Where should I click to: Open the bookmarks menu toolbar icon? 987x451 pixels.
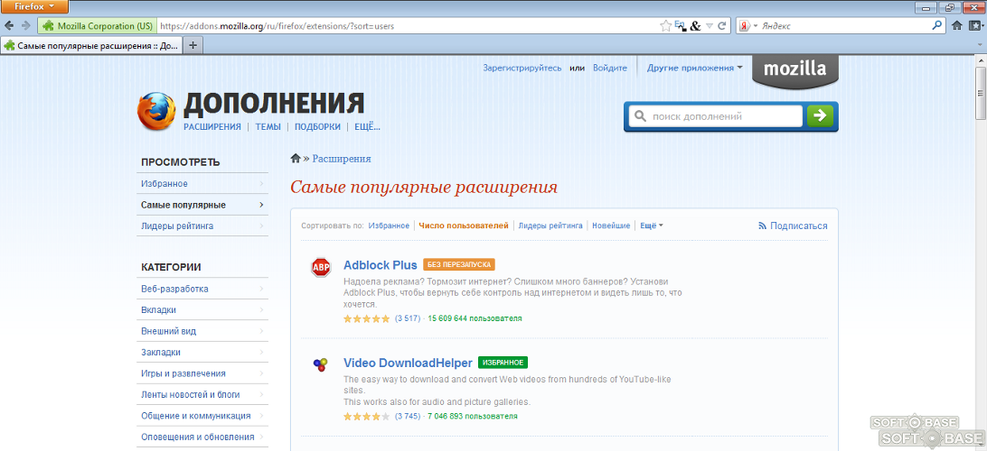pyautogui.click(x=975, y=26)
